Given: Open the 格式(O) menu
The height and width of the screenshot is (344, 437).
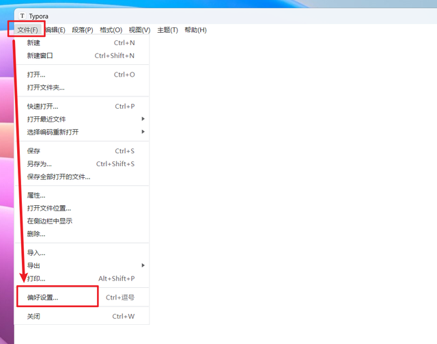Looking at the screenshot, I should 111,30.
